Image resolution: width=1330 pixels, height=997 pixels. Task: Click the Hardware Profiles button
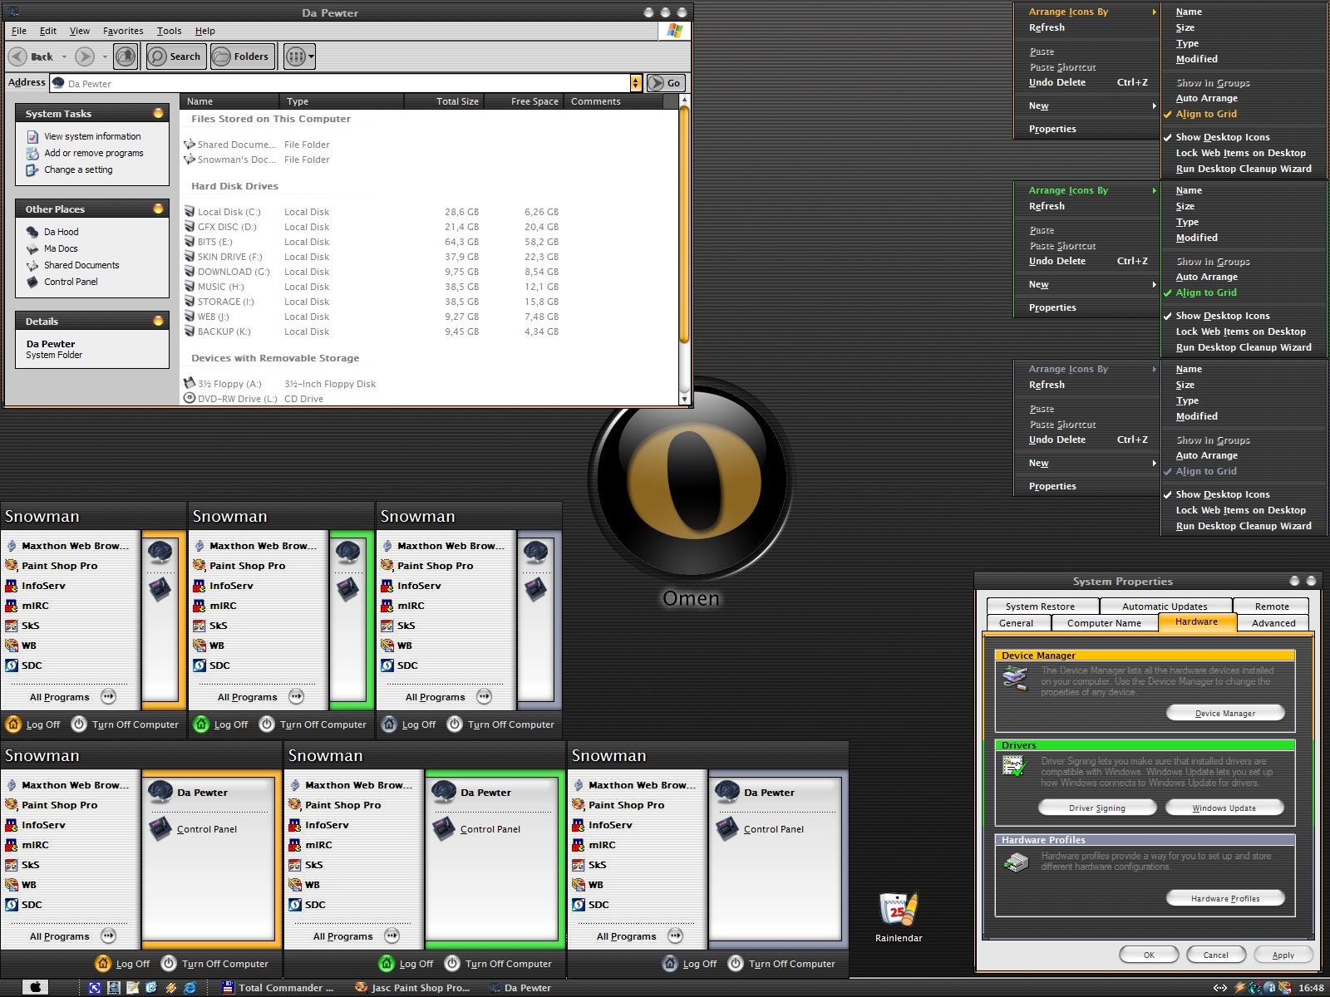click(1225, 898)
